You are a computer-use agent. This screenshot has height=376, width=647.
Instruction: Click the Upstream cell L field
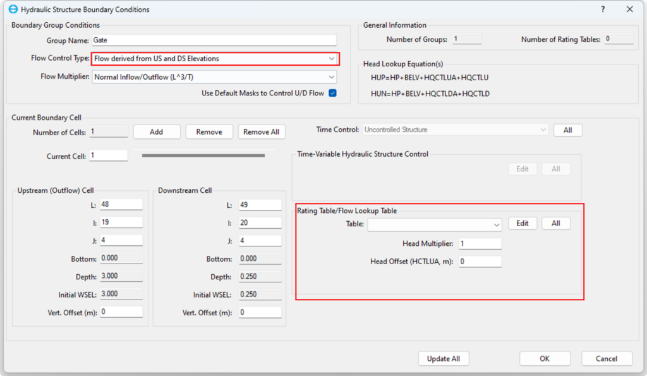[x=121, y=204]
